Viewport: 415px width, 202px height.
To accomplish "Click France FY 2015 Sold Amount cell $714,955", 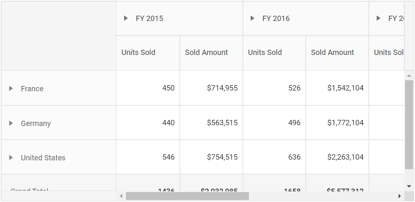I will coord(211,88).
